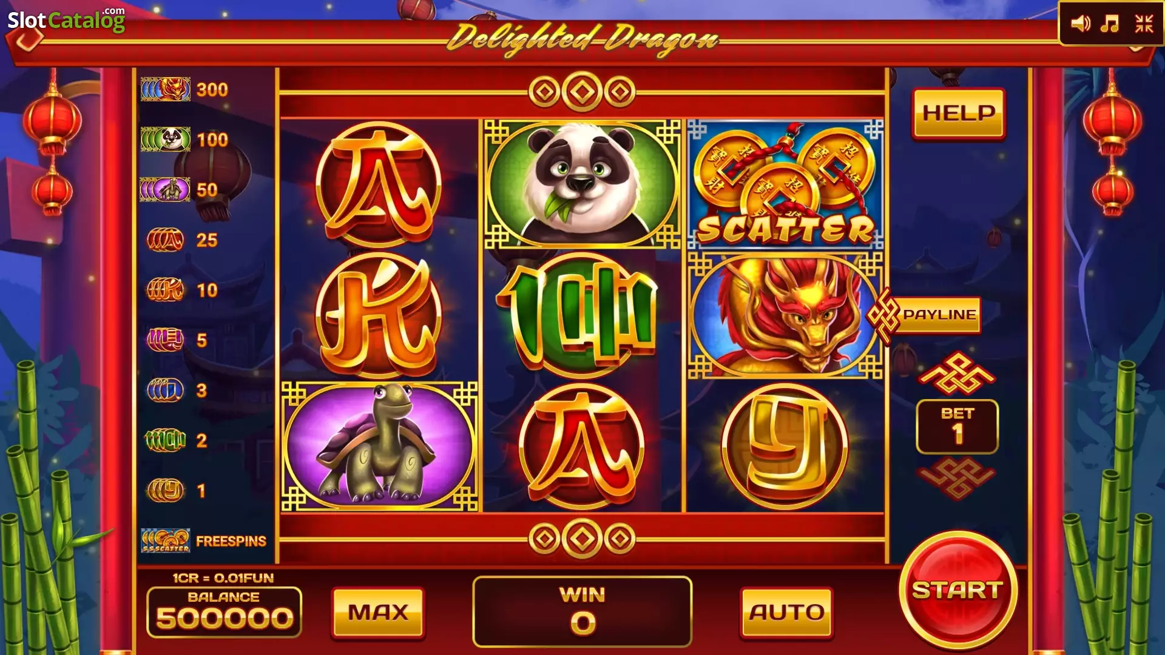The image size is (1165, 655).
Task: Click the turtle symbol on the reels
Action: pyautogui.click(x=379, y=446)
